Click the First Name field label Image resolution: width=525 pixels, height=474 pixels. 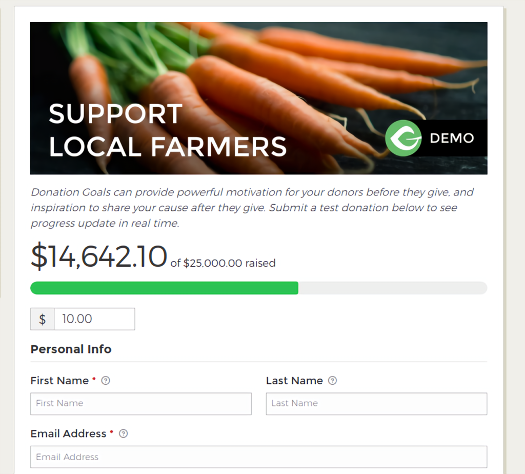click(x=59, y=381)
